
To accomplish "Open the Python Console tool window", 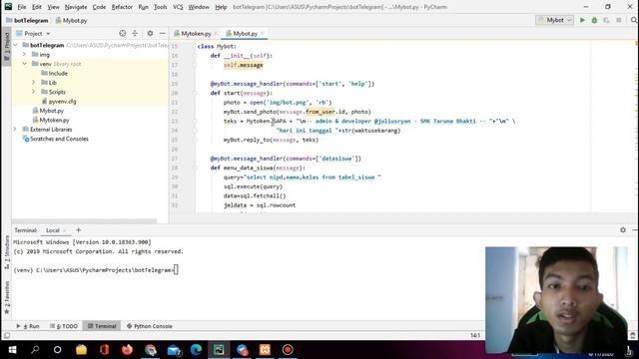I will pyautogui.click(x=150, y=326).
